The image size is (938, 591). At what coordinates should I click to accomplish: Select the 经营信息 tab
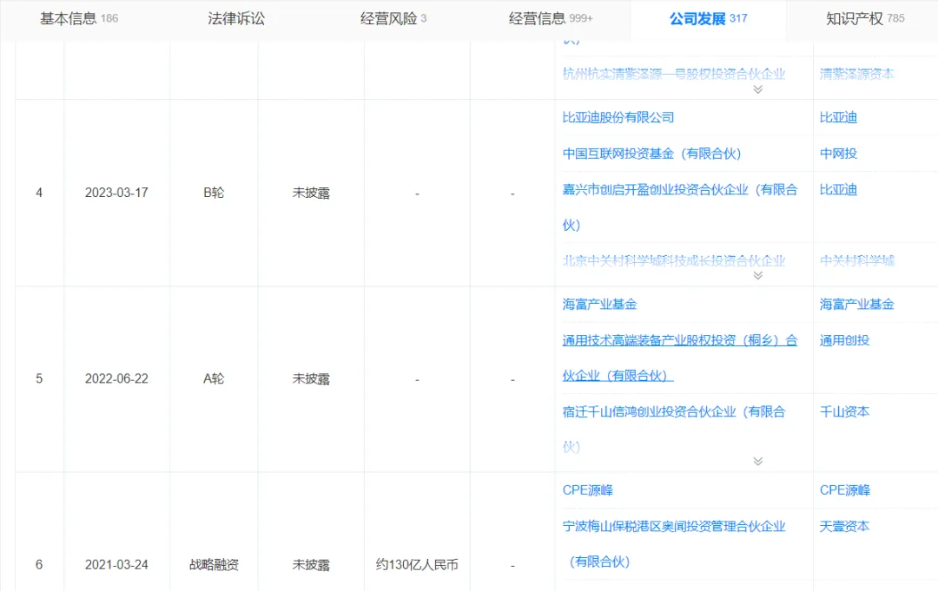551,18
